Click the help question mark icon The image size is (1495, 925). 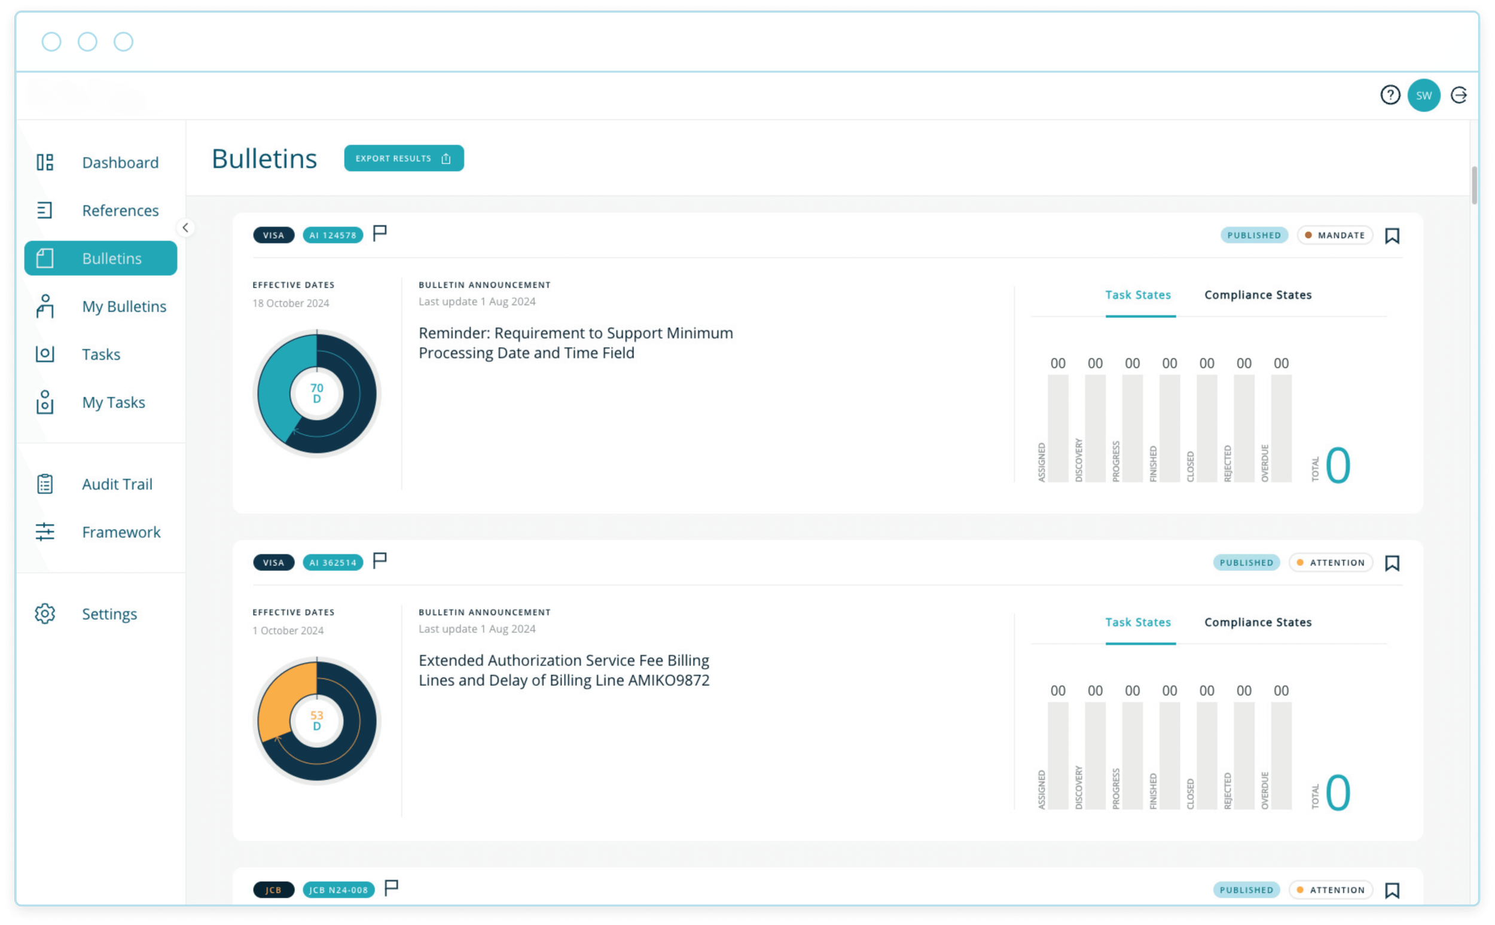coord(1390,95)
